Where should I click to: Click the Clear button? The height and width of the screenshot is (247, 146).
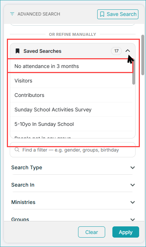tap(91, 232)
